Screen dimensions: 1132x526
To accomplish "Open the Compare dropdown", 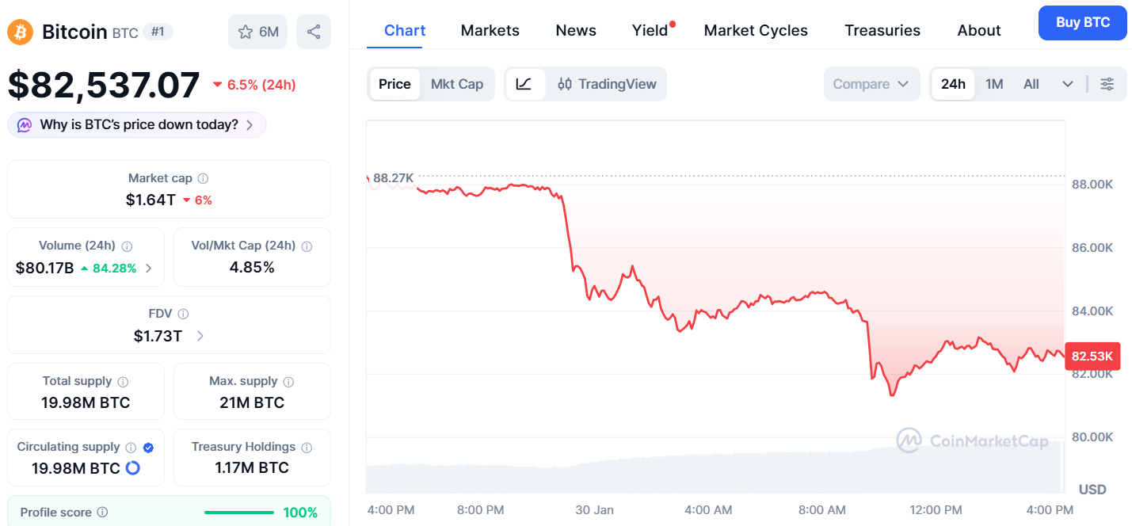I will tap(871, 84).
